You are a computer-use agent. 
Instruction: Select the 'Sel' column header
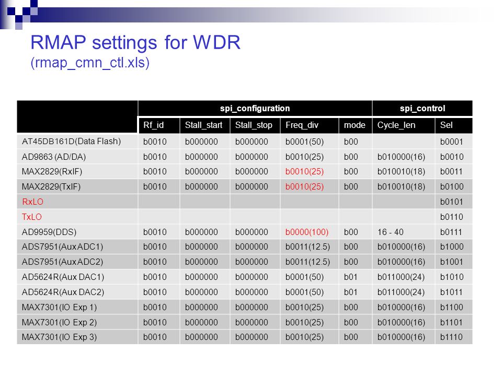click(446, 125)
